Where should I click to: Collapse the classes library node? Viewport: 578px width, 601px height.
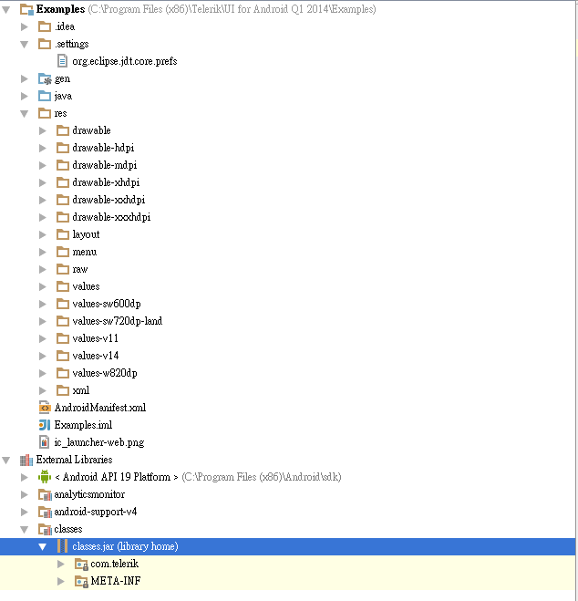(25, 530)
